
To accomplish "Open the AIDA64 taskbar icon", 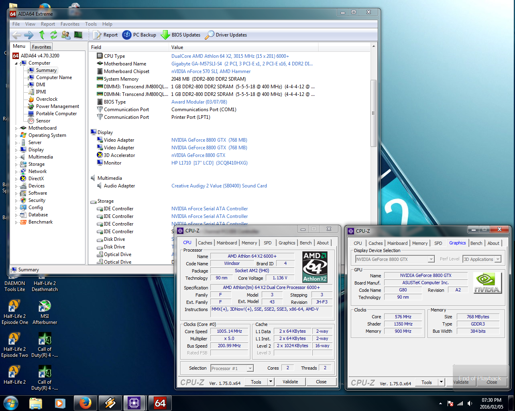I will (x=160, y=403).
